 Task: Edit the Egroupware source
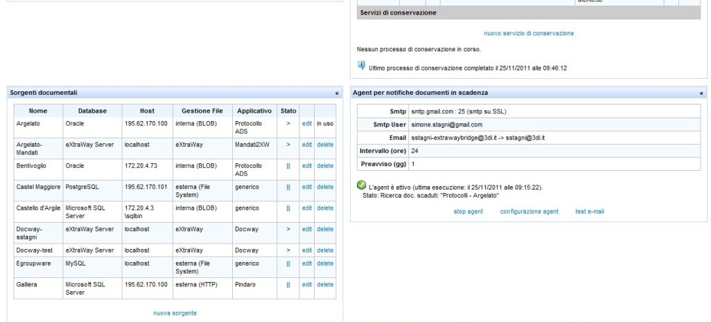coord(307,264)
